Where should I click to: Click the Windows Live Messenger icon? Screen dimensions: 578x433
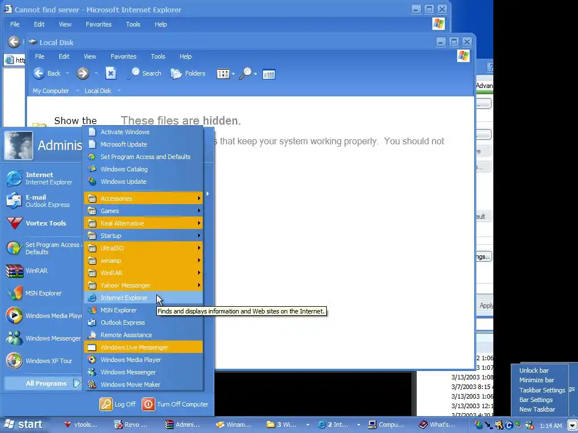(92, 347)
